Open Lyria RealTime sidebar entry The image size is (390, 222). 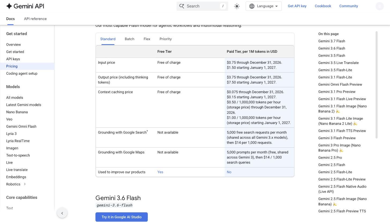[18, 141]
